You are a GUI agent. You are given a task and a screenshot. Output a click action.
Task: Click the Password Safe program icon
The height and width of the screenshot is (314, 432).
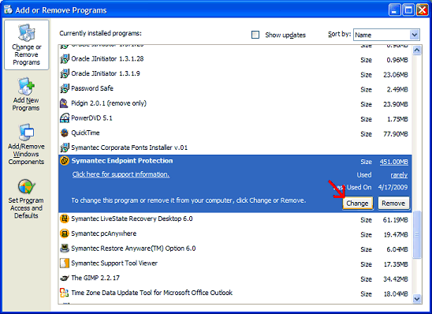[x=65, y=88]
